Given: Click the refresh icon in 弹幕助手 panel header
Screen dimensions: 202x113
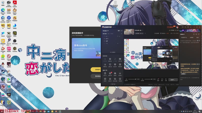Looking at the screenshot, I should (198, 34).
